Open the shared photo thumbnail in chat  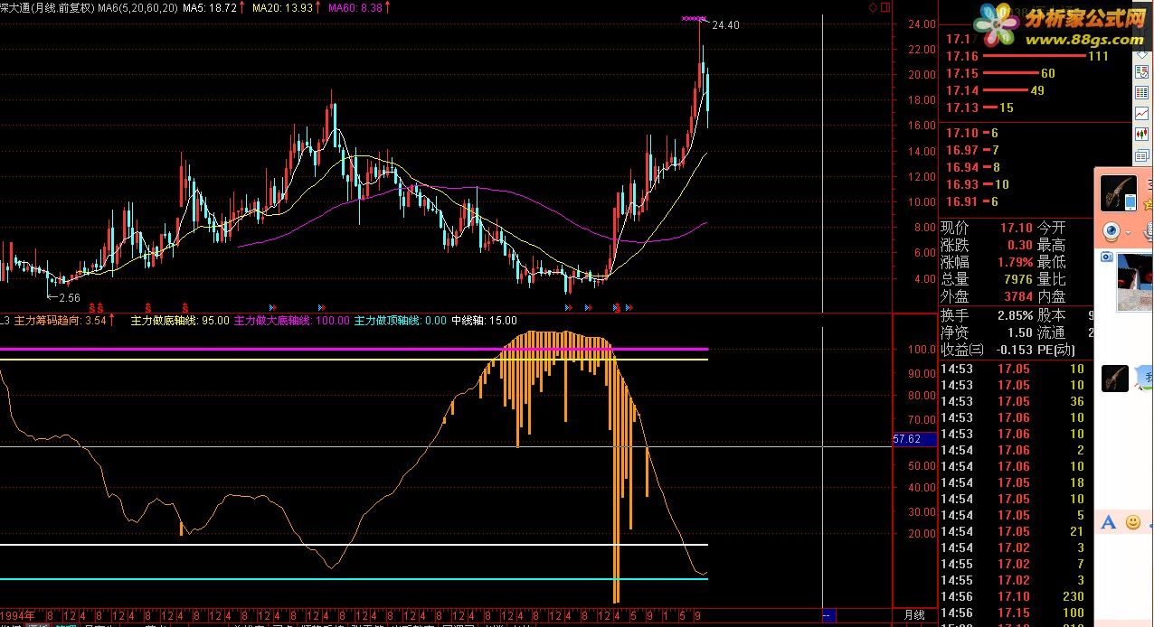click(x=1135, y=283)
